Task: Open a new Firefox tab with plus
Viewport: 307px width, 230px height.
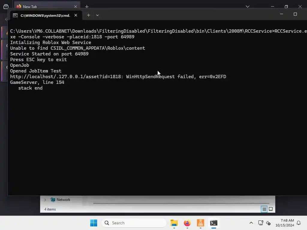Action: click(87, 7)
